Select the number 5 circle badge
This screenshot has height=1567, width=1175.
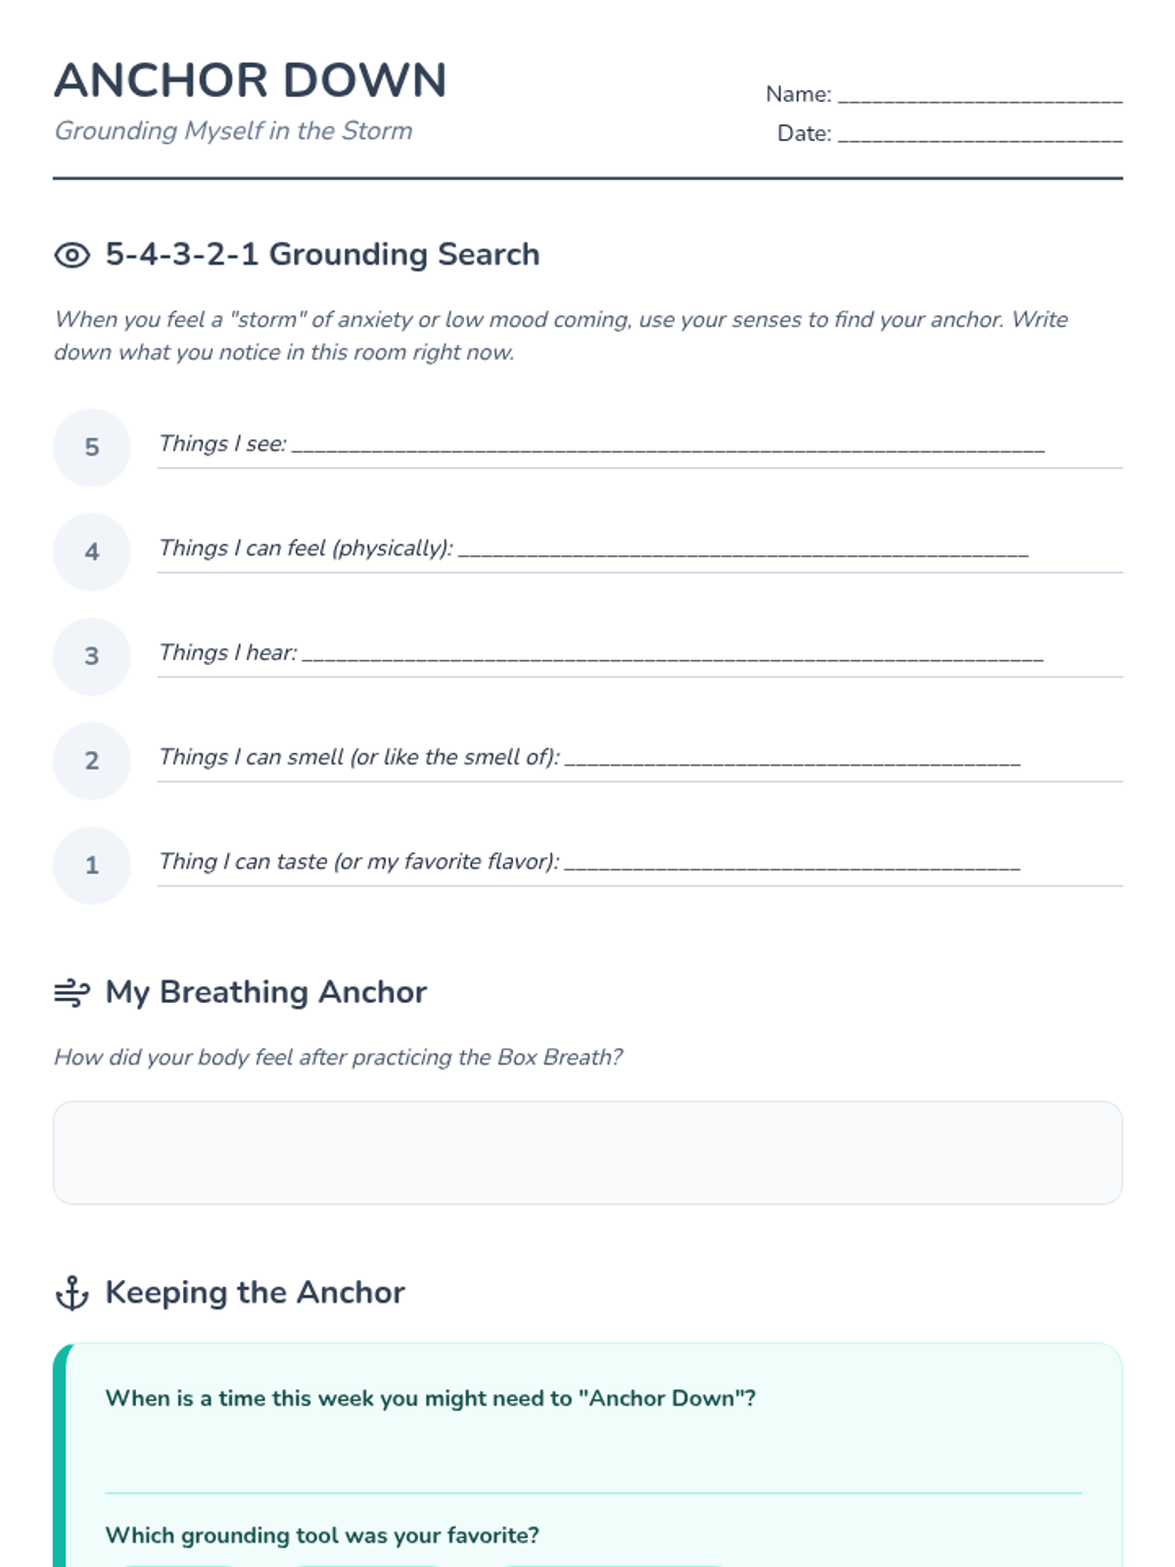point(91,447)
